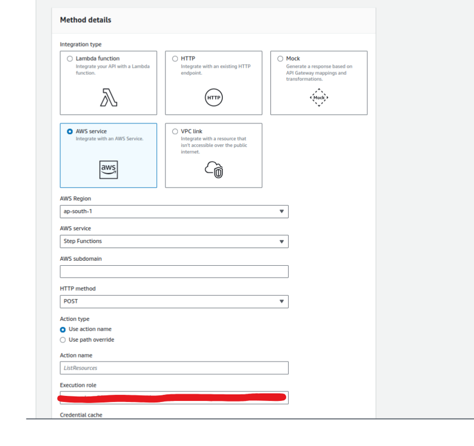
Task: Click the Method details heading
Action: point(86,20)
